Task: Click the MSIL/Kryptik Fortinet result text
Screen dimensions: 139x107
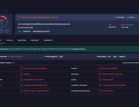Action: 110,68
